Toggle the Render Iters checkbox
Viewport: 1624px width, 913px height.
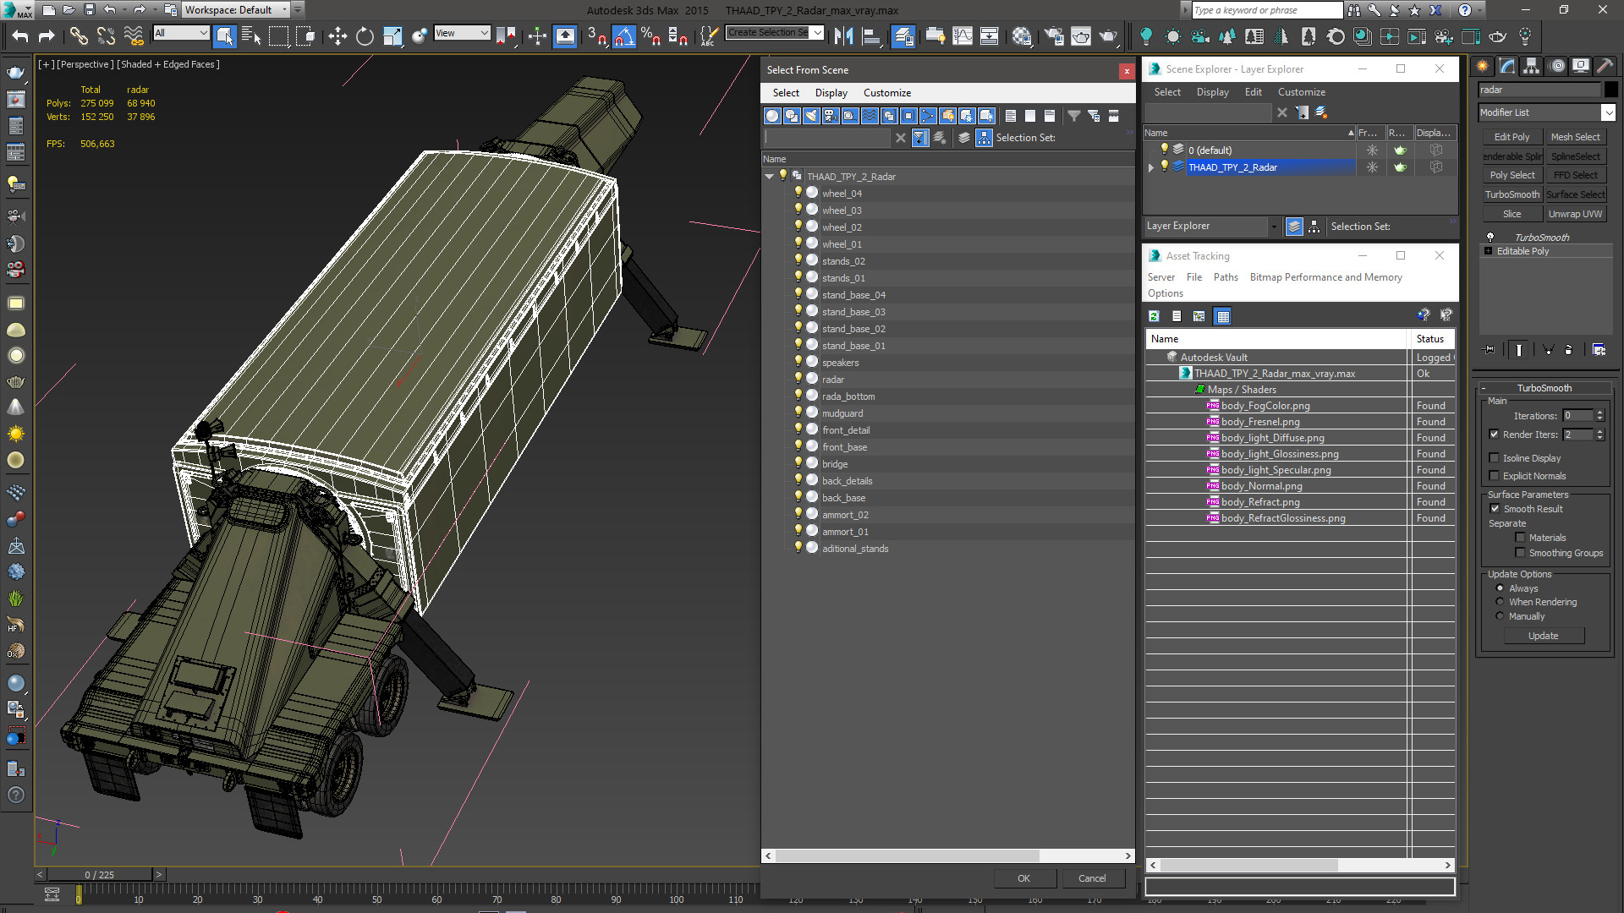(1494, 435)
